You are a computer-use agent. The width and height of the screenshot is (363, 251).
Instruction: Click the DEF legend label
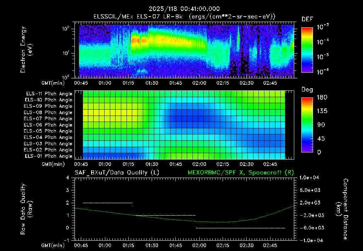coord(307,19)
